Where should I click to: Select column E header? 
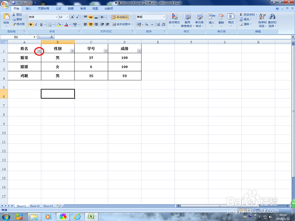(x=158, y=42)
